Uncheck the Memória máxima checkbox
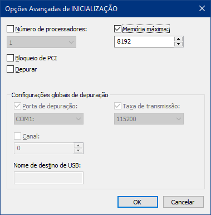This screenshot has width=211, height=215. click(x=117, y=29)
